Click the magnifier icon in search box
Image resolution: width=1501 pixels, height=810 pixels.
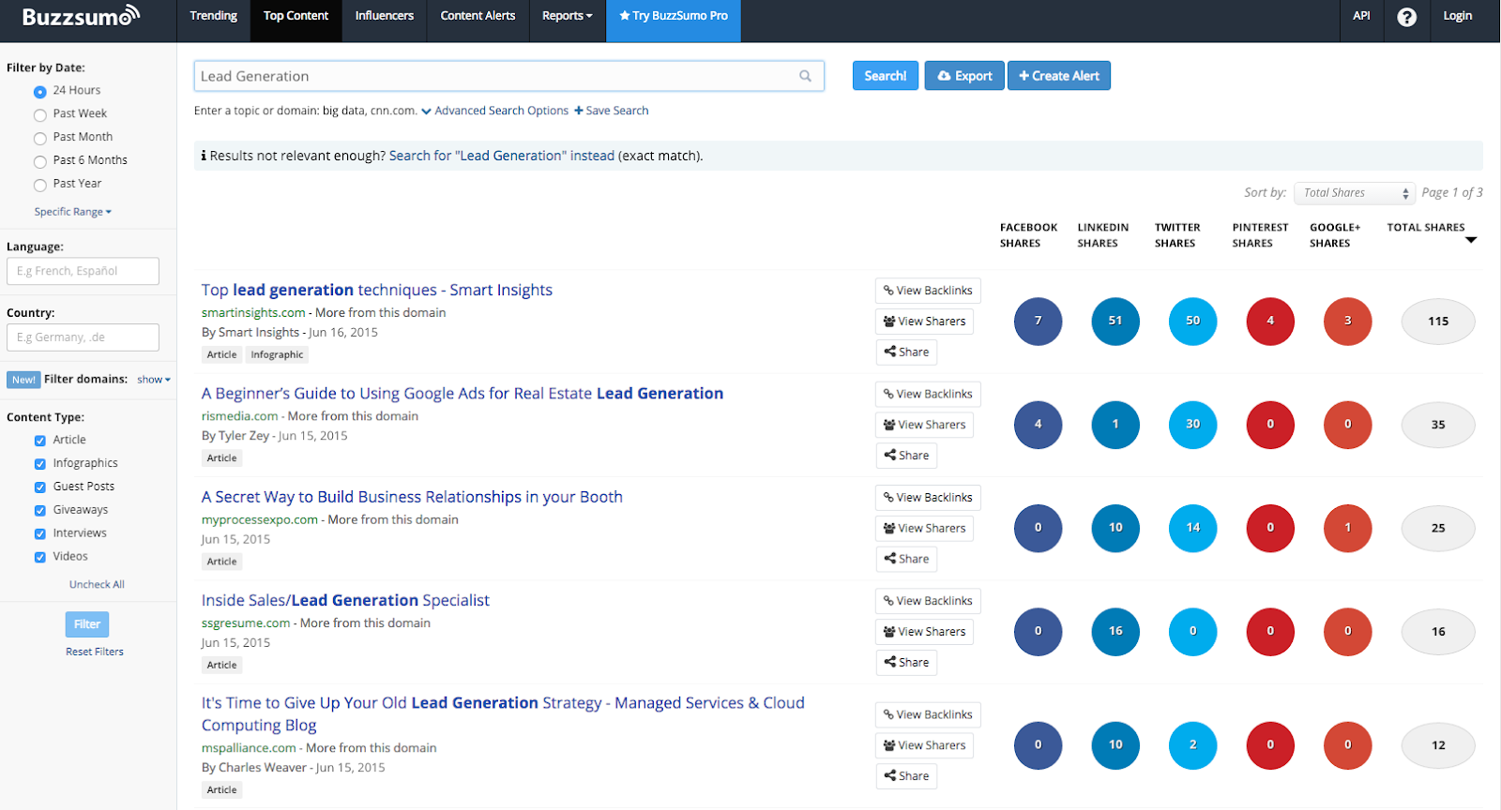(x=805, y=76)
